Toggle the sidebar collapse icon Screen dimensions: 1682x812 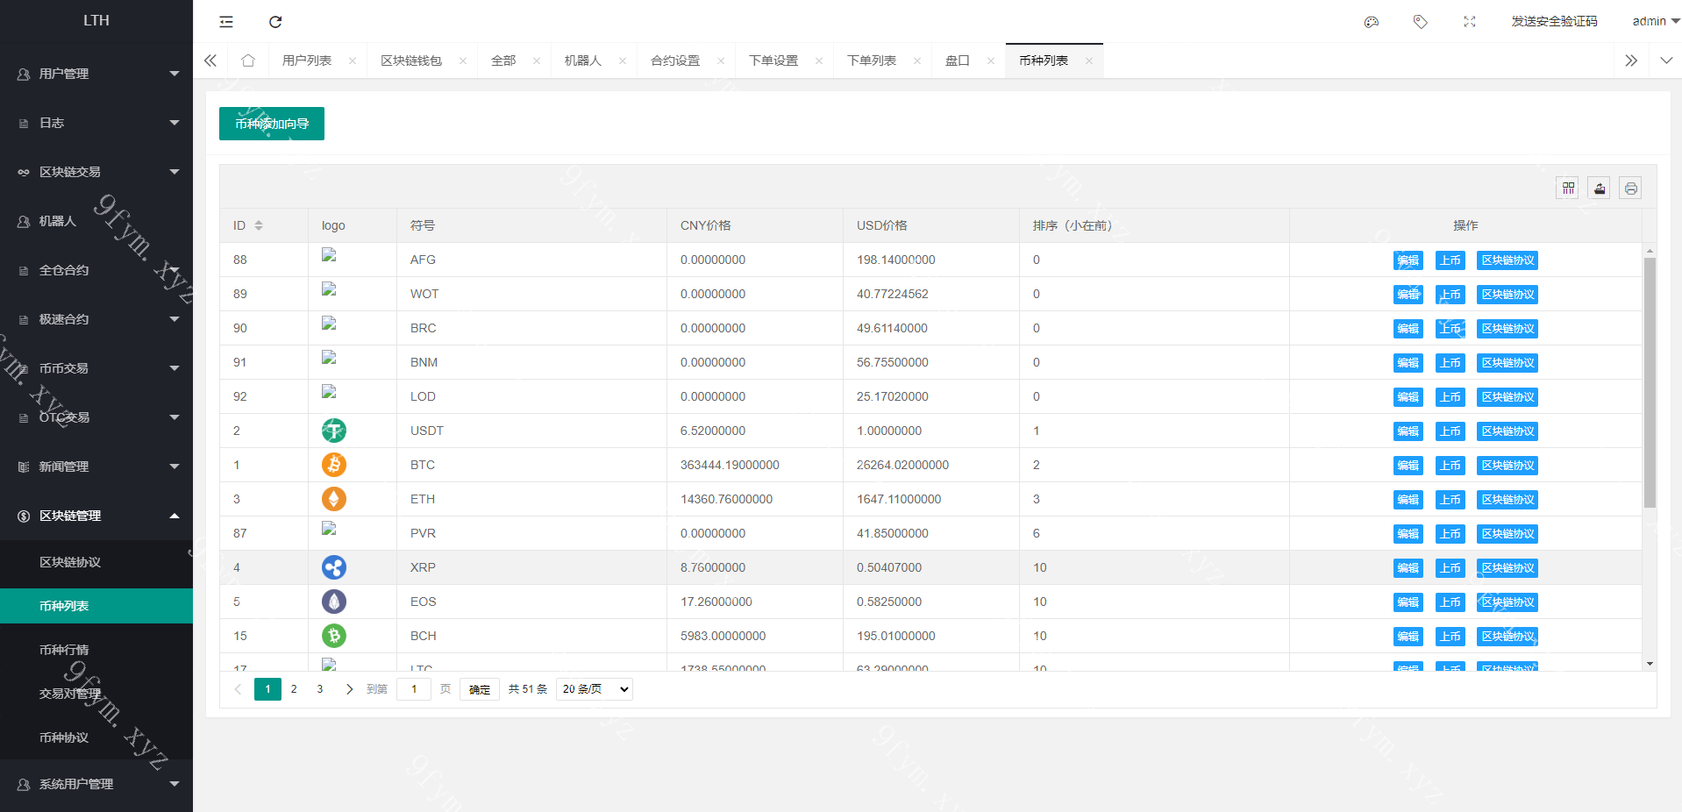[x=226, y=22]
